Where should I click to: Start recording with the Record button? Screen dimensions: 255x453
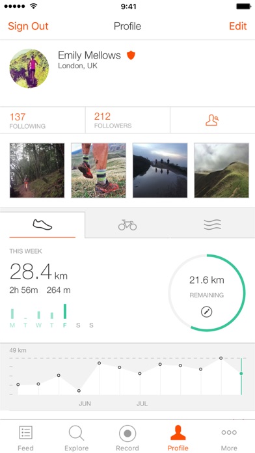(x=127, y=437)
